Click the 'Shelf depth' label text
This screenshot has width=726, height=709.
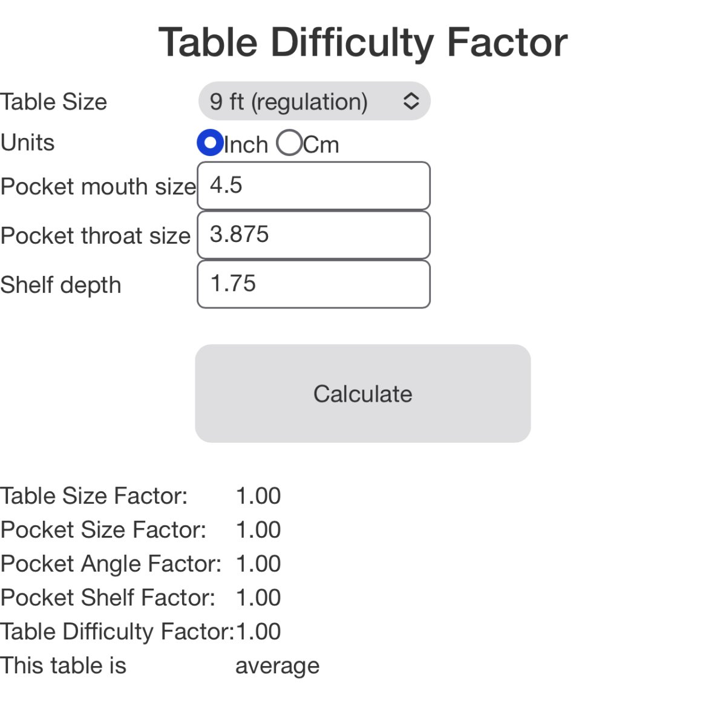[60, 285]
